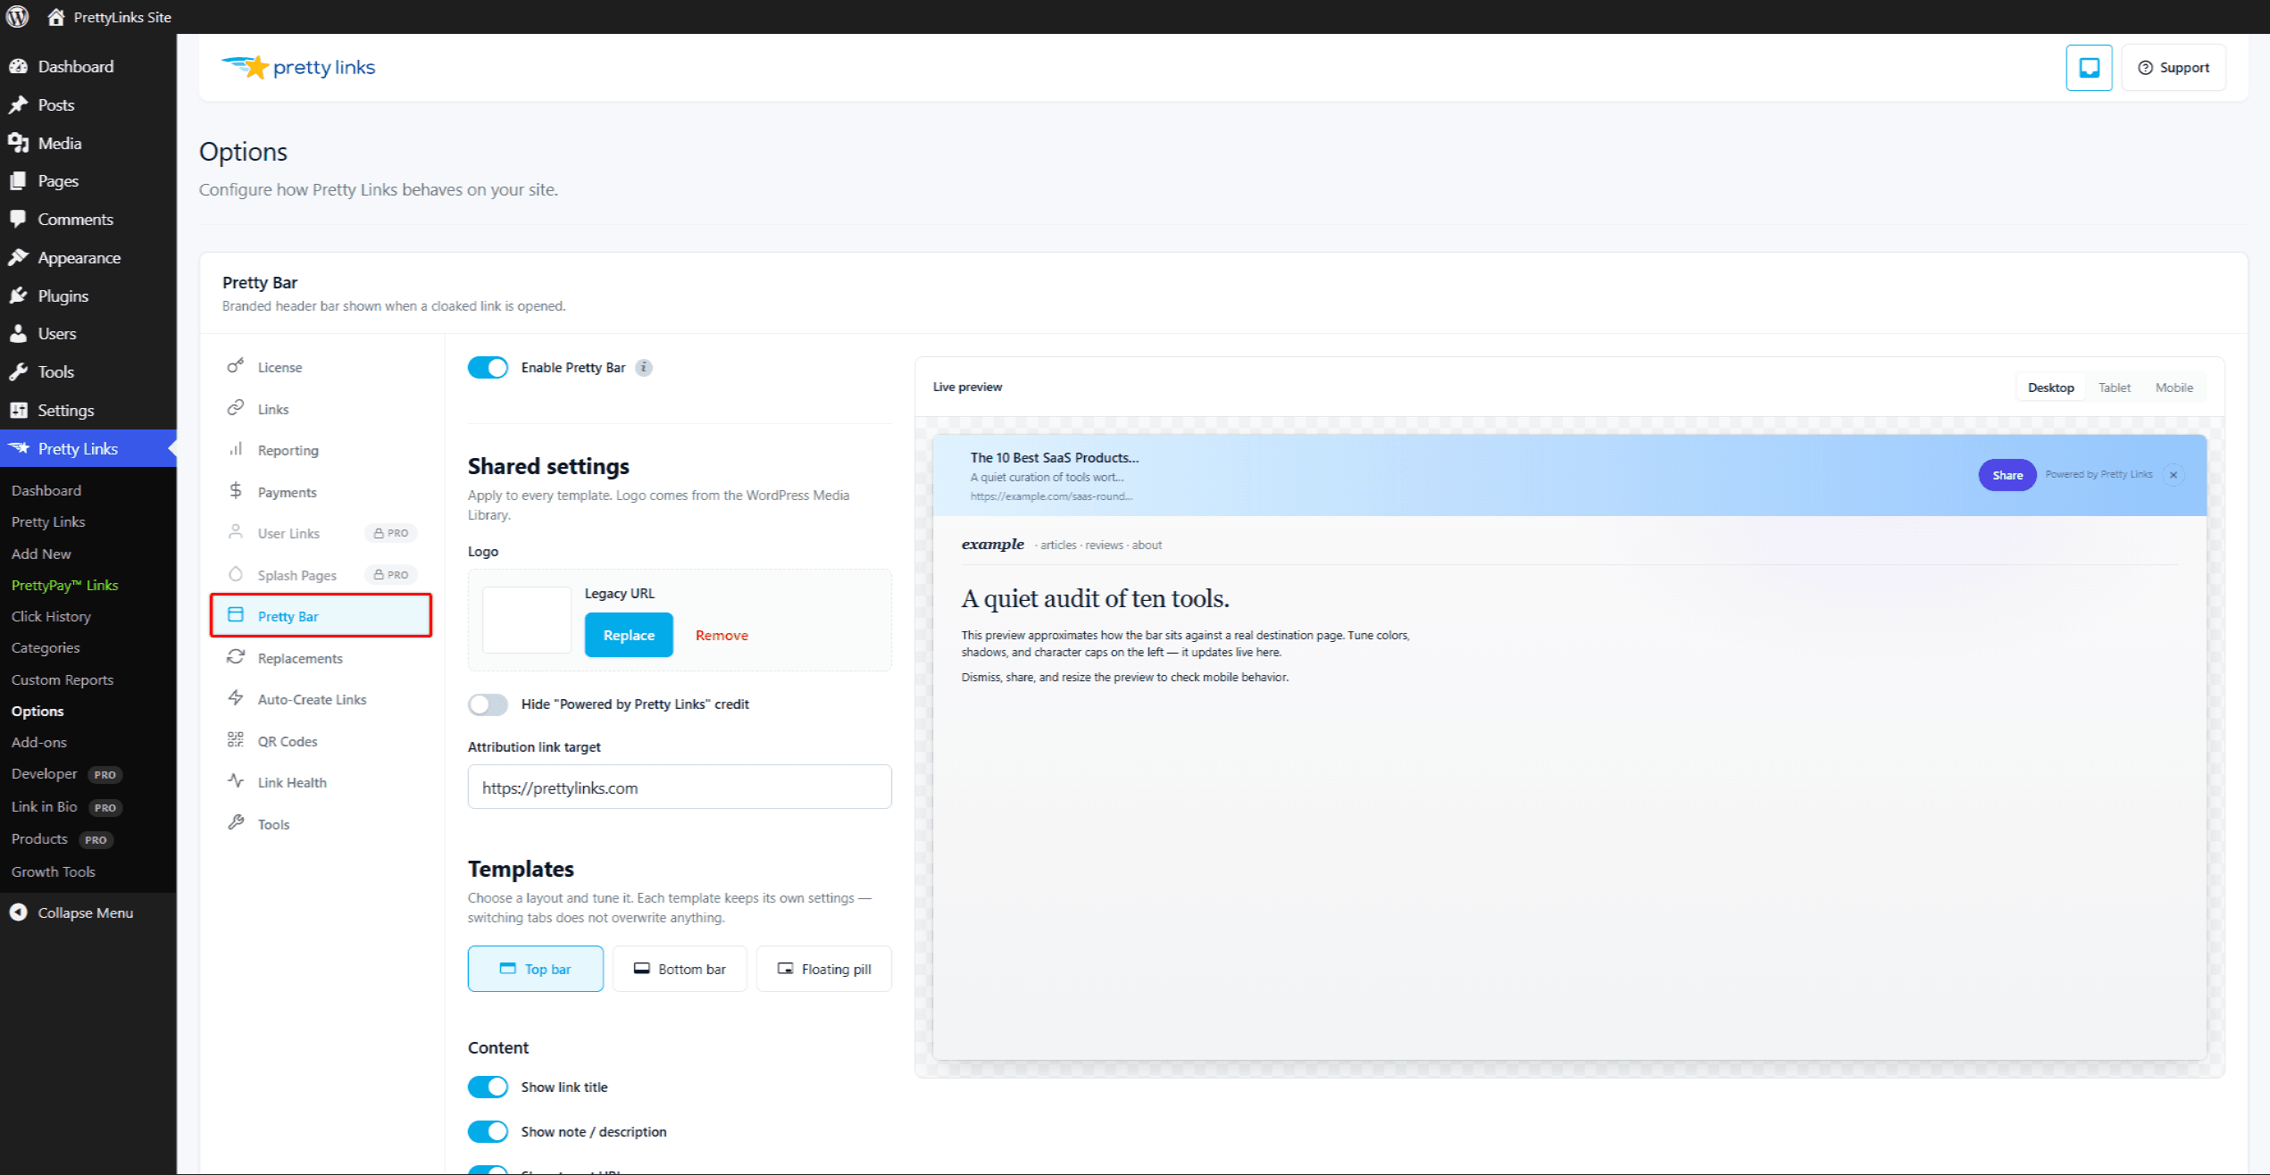This screenshot has height=1175, width=2270.
Task: Click the Posts pin icon
Action: (18, 104)
